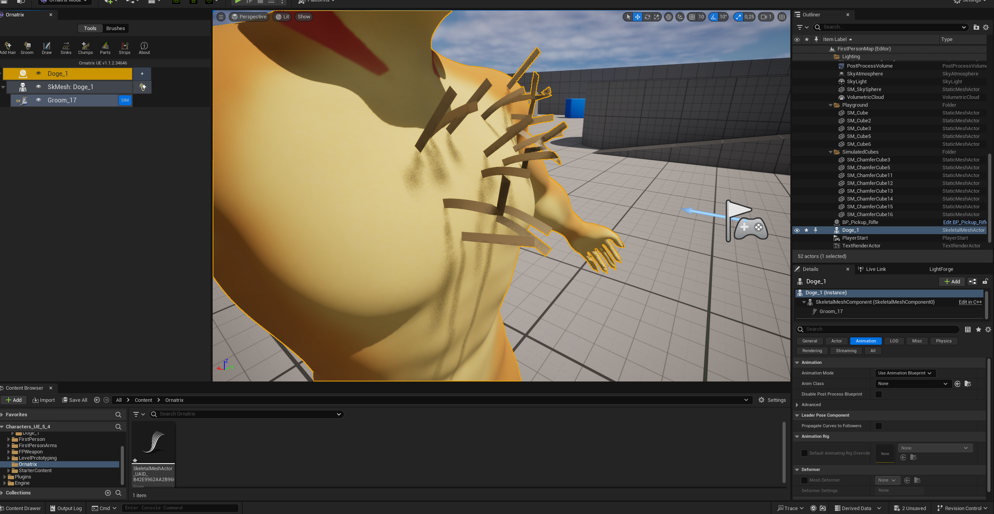Click the Parts tool icon
The image size is (994, 514).
[105, 48]
